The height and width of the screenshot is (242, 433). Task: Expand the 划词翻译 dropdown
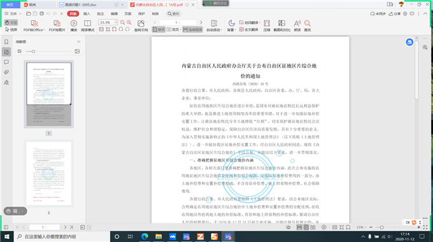260,23
